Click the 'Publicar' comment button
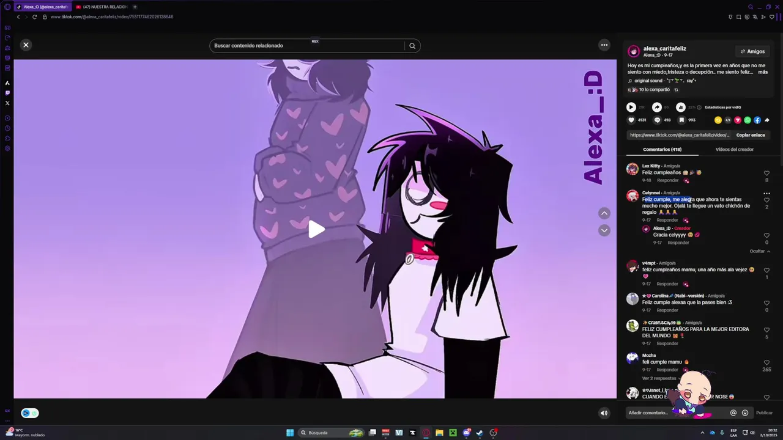Image resolution: width=783 pixels, height=440 pixels. click(x=764, y=413)
